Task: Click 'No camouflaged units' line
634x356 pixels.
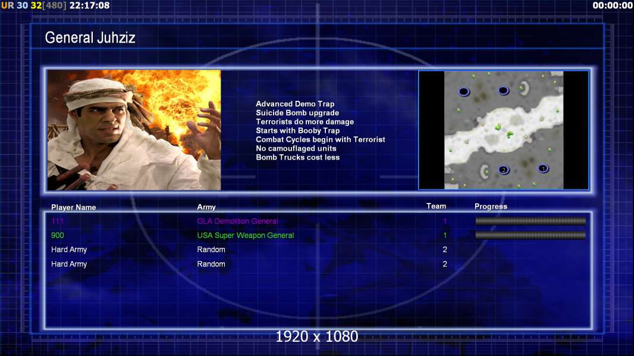Action: [x=296, y=148]
